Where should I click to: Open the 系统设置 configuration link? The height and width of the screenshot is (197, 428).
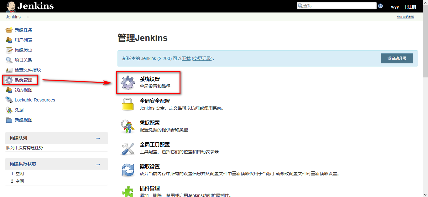[x=150, y=79]
